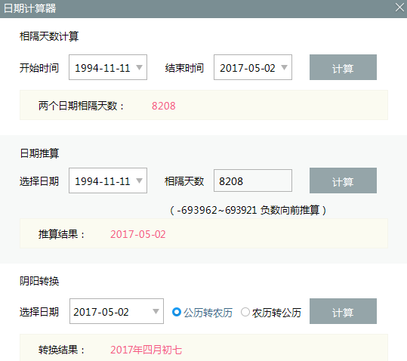407x361 pixels.
Task: Click 计算 button in 阴阳转换 section
Action: click(343, 311)
